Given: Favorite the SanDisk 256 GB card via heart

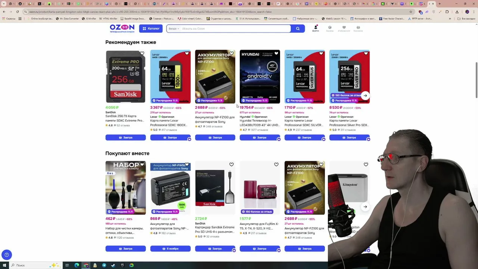Looking at the screenshot, I should click(x=142, y=53).
